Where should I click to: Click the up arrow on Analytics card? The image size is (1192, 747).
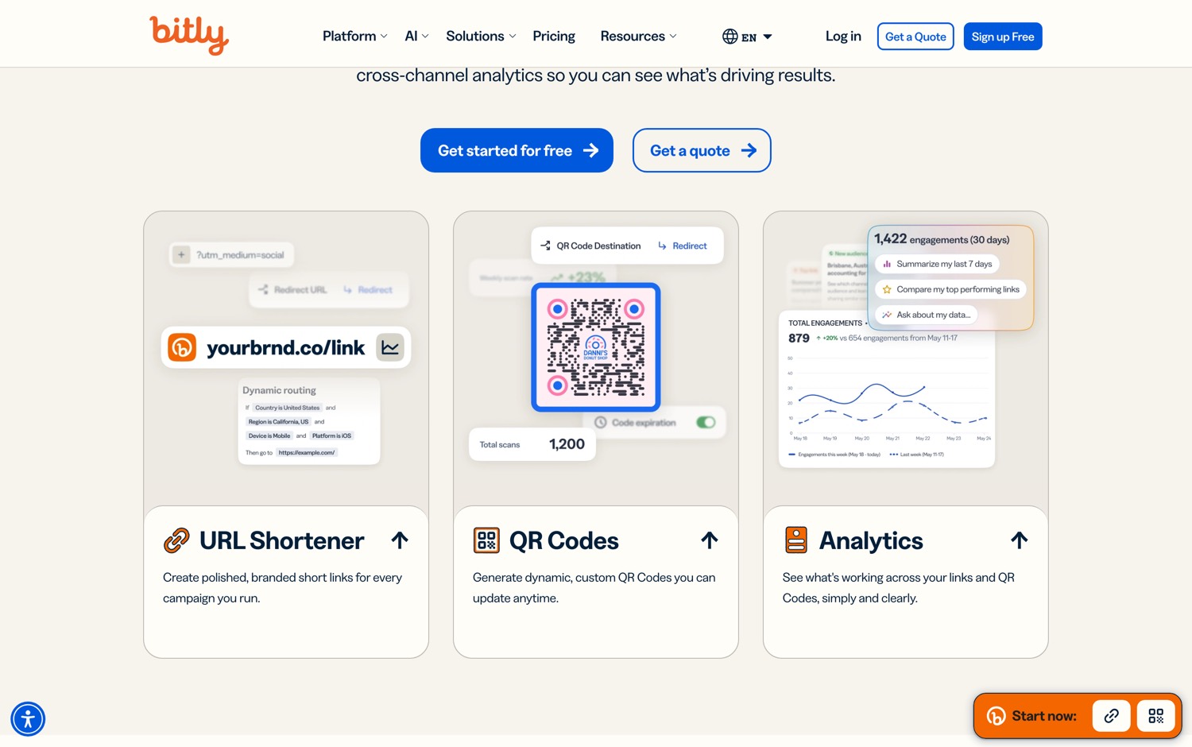pyautogui.click(x=1020, y=540)
